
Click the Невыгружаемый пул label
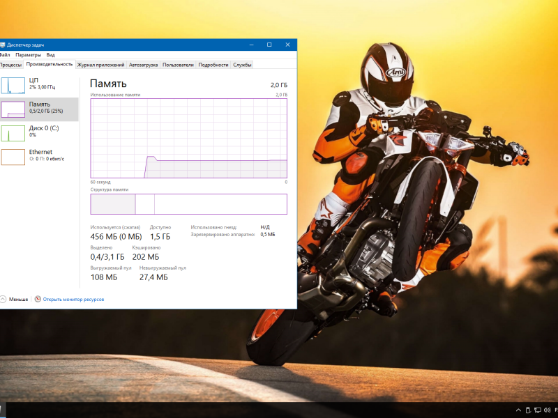coord(163,268)
